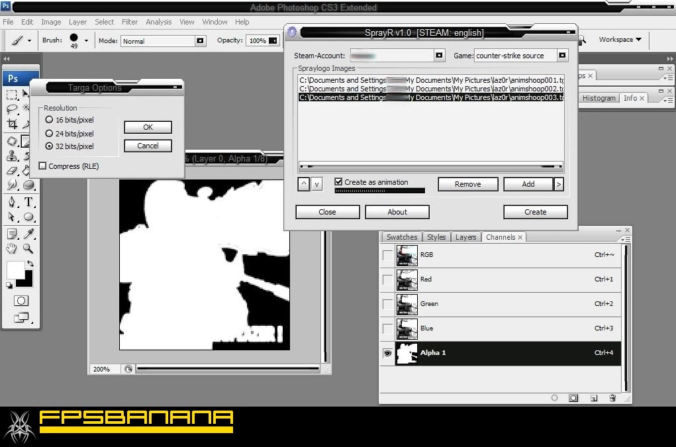Click Create in SprayR
Viewport: 676px width, 447px height.
536,212
